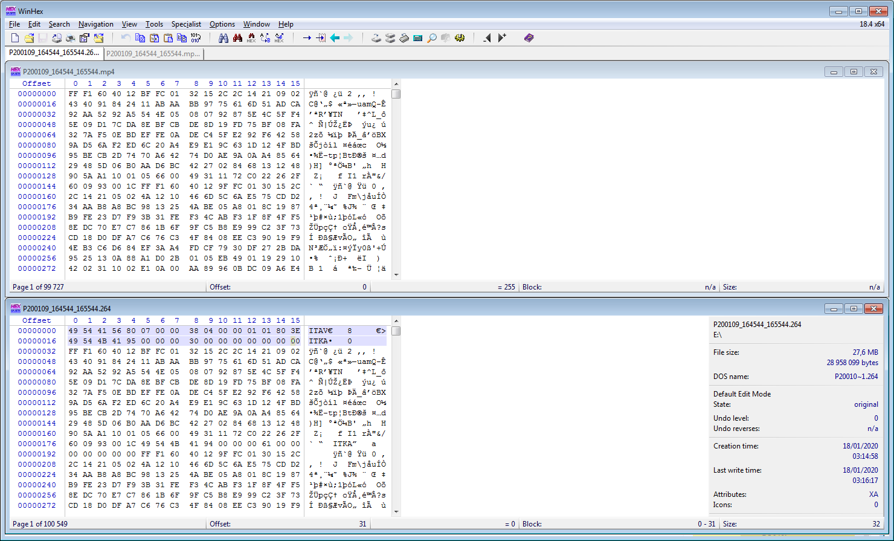The image size is (894, 541).
Task: Click the last write time value 03:16:17
Action: 865,481
